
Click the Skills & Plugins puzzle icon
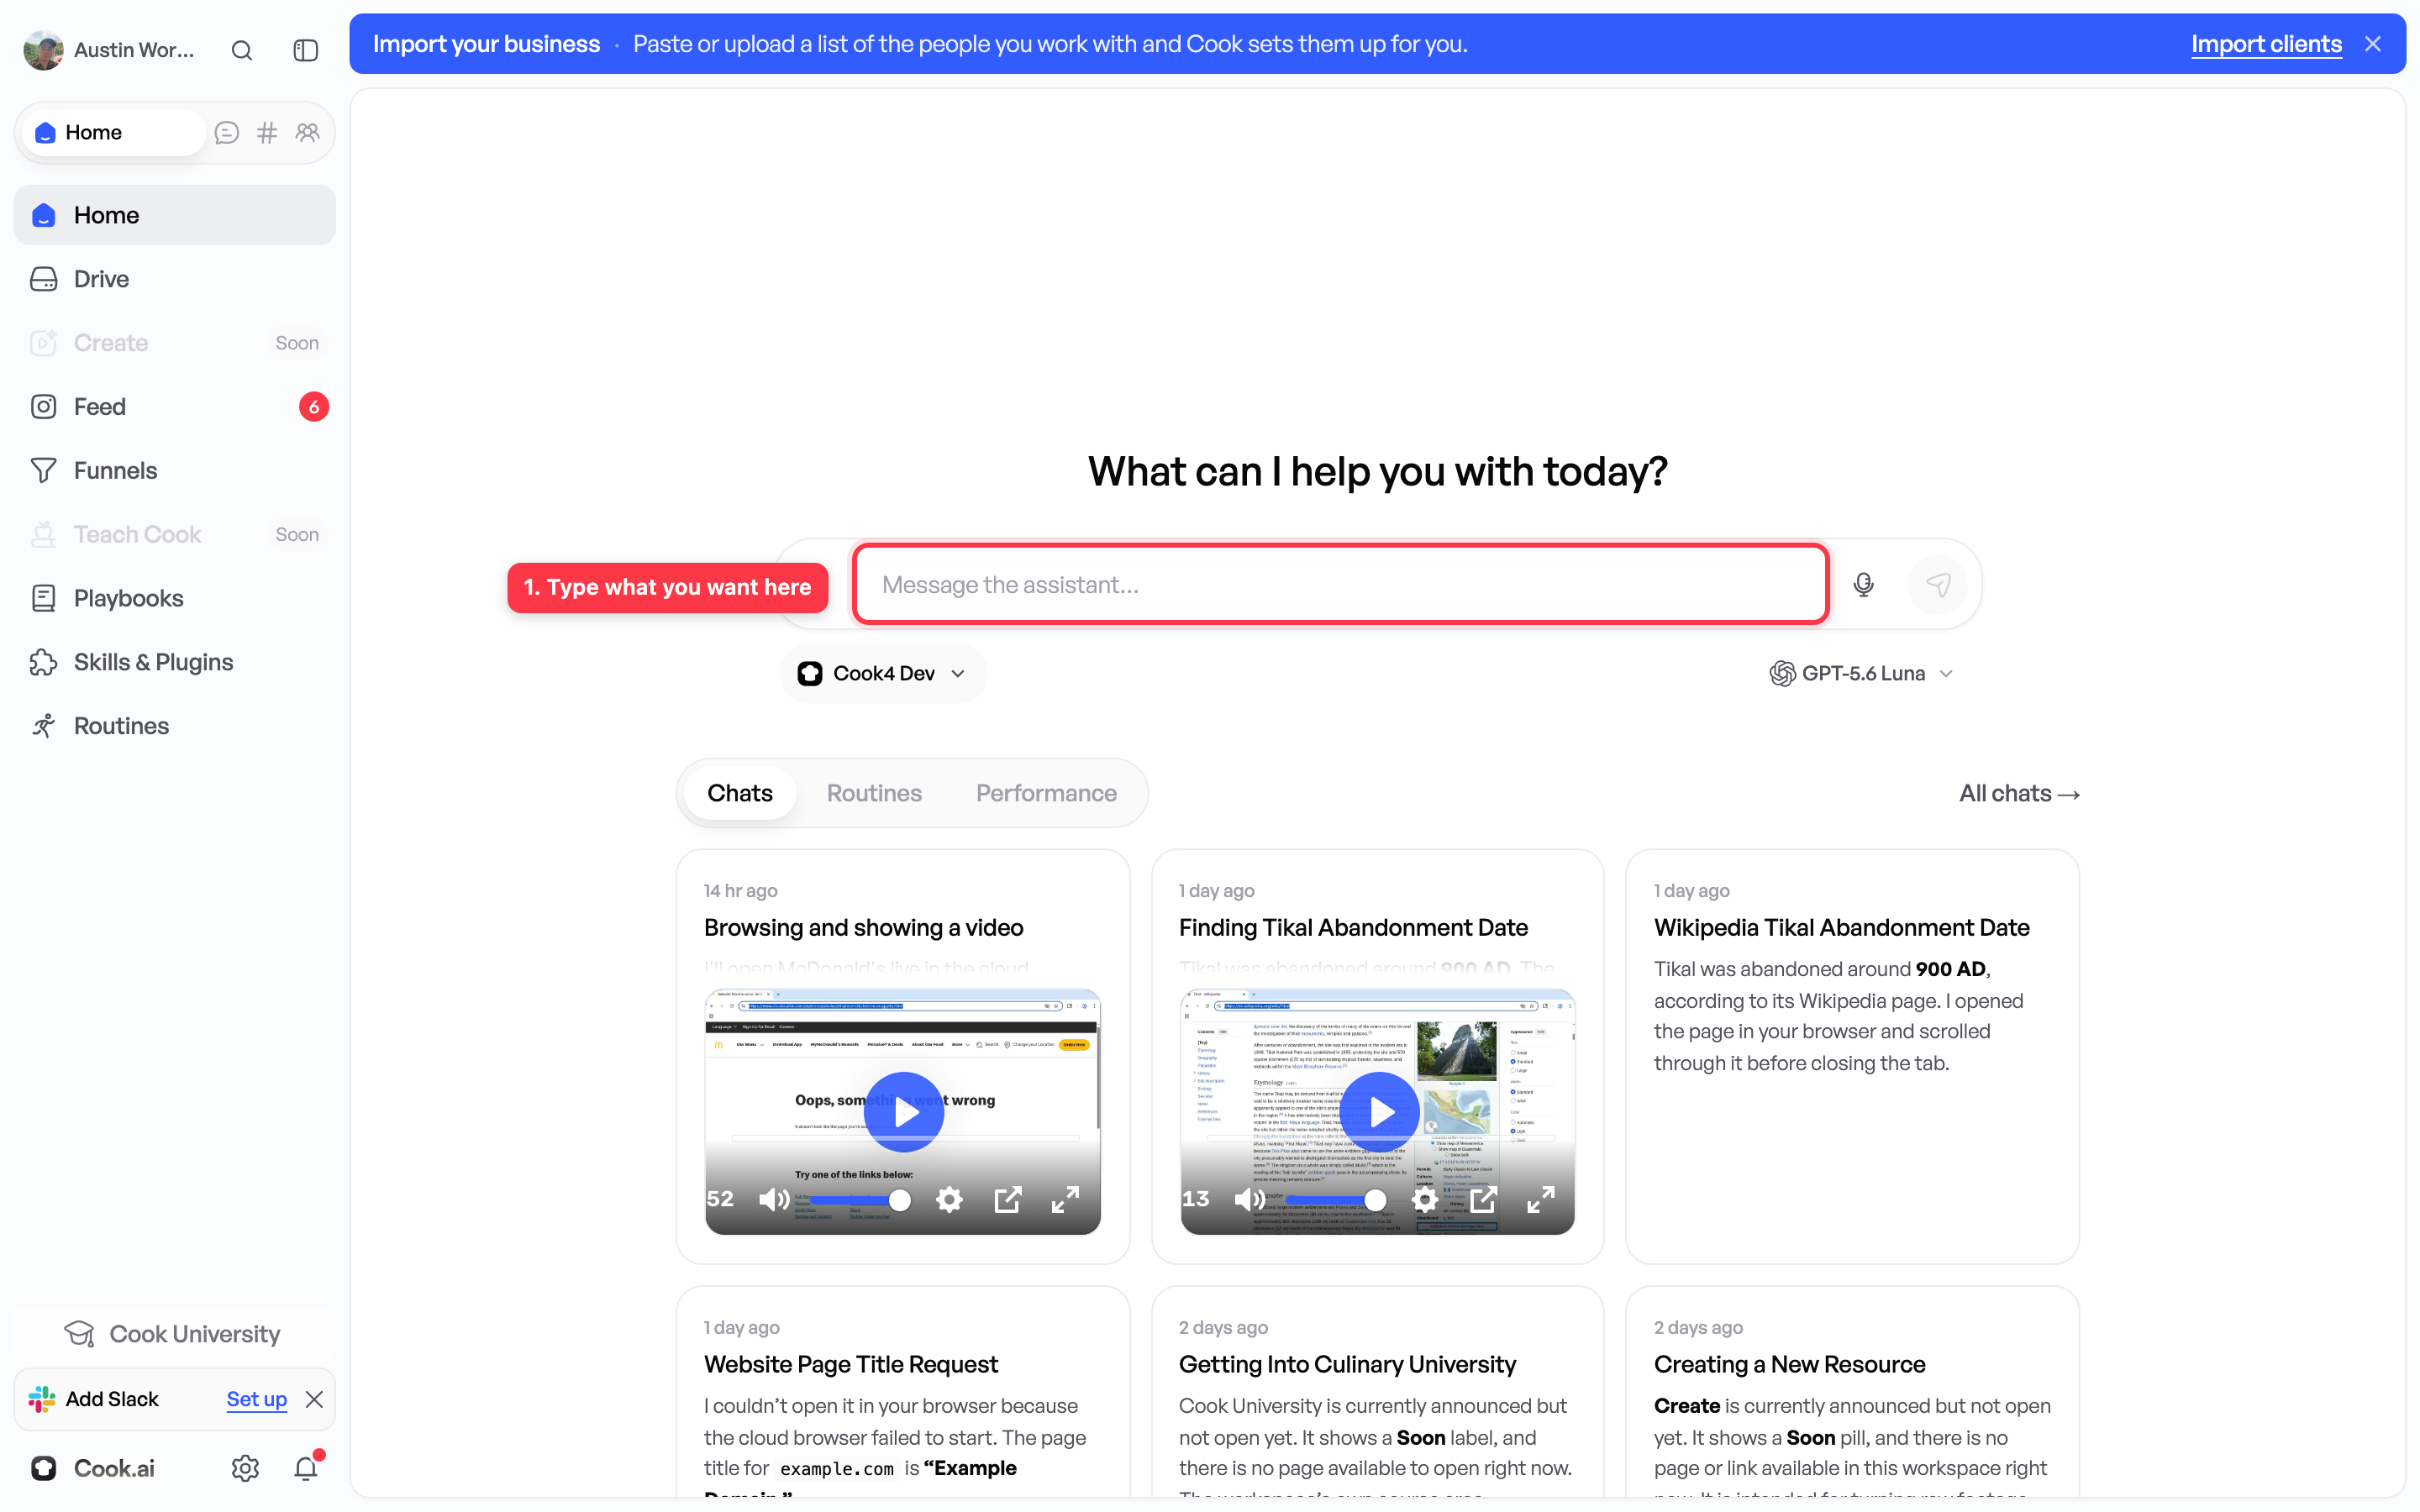coord(44,662)
